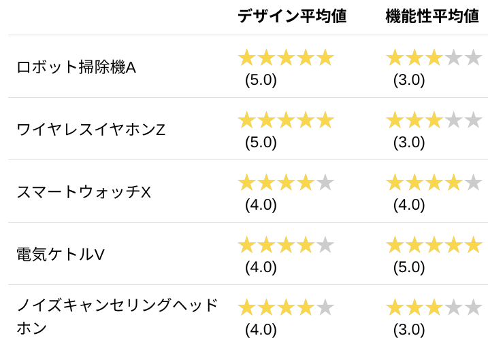Click functionality stars for ロボット掃除機A

(x=434, y=58)
